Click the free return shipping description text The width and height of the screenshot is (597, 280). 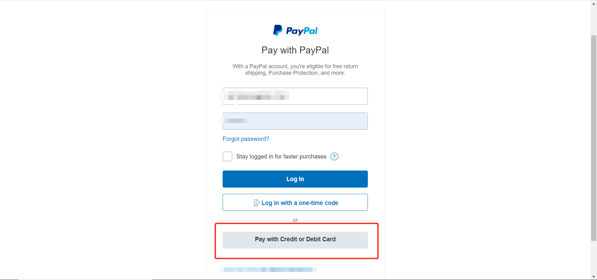[295, 69]
